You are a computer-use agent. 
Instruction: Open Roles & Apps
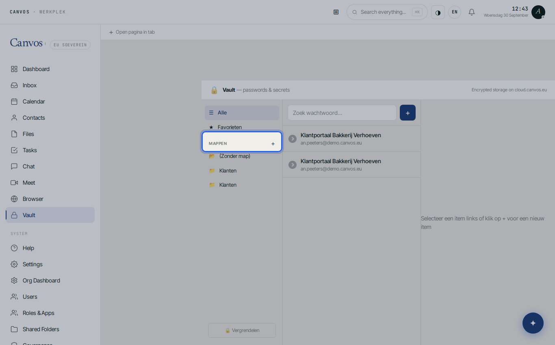click(50, 313)
